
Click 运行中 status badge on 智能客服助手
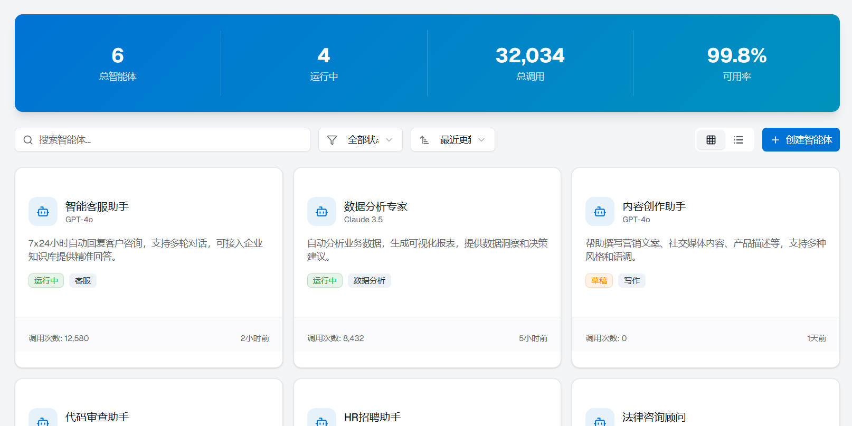coord(46,280)
